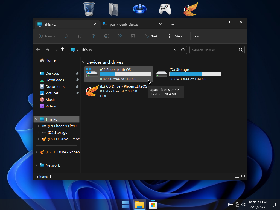Switch to the (C:) Phoenix LiteOS tab

124,24
